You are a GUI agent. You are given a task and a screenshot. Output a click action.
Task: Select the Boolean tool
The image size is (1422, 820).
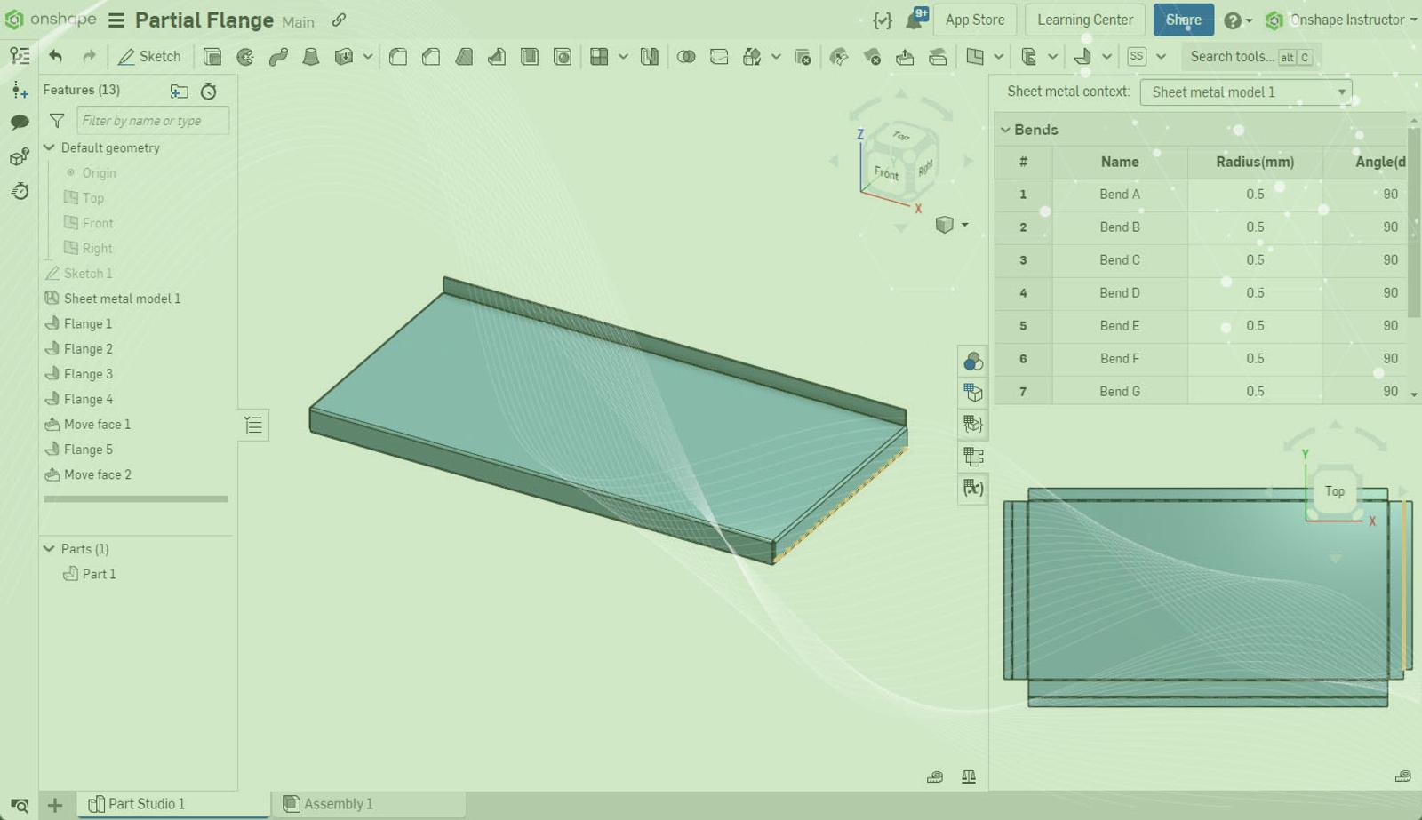(686, 57)
